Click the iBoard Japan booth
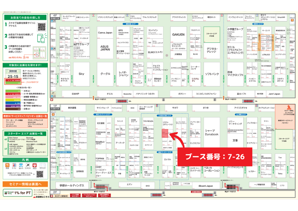298x211 pixels. pyautogui.click(x=206, y=186)
